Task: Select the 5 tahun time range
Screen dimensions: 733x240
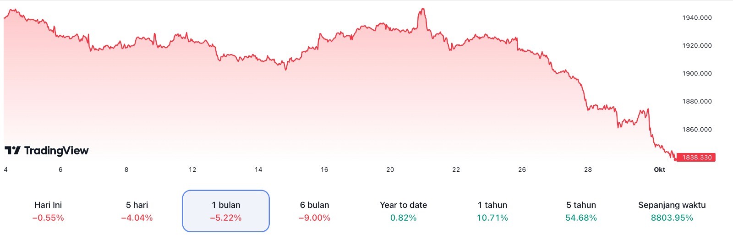Action: pos(581,211)
